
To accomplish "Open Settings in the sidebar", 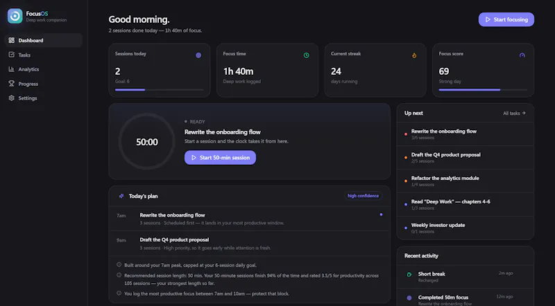I will (x=44, y=98).
